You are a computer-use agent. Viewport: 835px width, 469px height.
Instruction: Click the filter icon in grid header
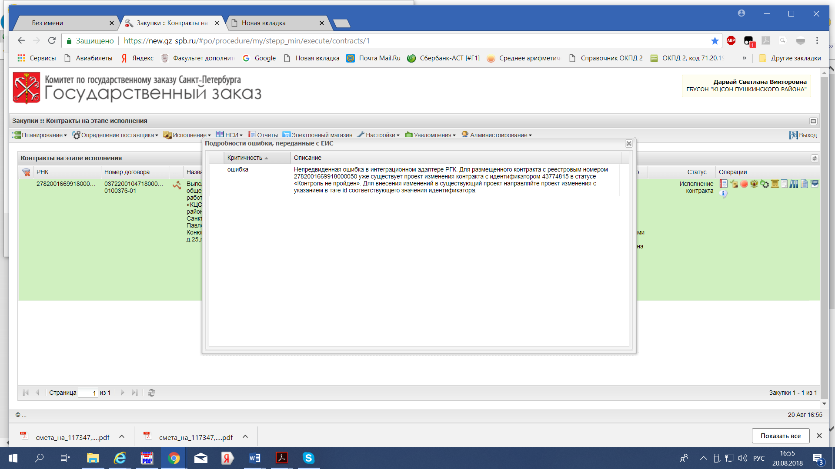click(26, 172)
